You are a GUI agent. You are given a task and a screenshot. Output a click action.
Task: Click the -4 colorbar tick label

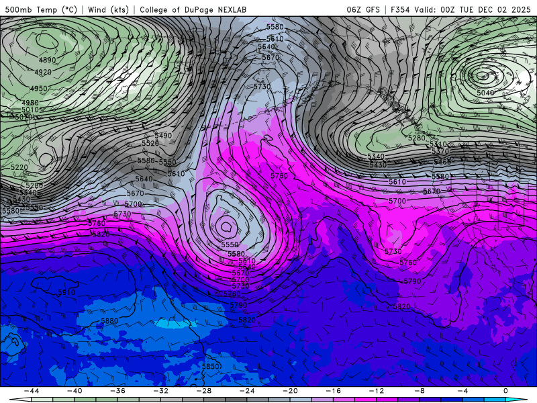pyautogui.click(x=463, y=391)
